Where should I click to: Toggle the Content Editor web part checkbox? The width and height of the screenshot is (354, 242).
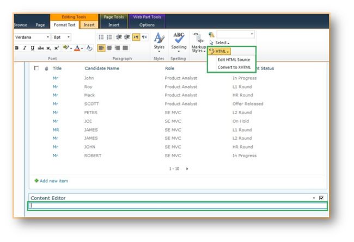click(321, 198)
